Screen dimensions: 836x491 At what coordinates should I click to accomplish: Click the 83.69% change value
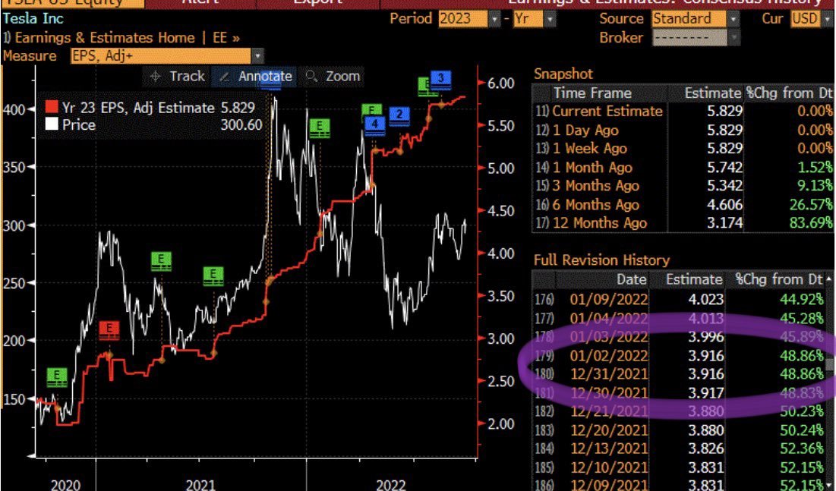810,223
